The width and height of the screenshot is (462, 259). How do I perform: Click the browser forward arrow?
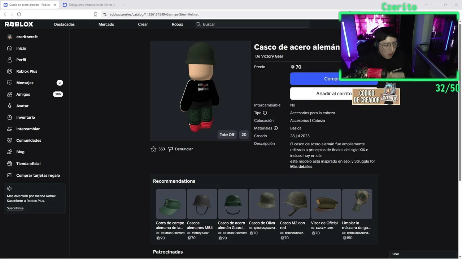point(12,14)
